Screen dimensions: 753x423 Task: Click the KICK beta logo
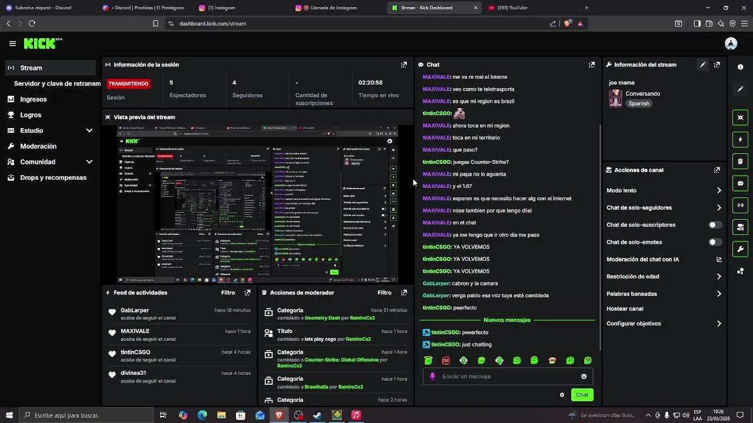(42, 43)
